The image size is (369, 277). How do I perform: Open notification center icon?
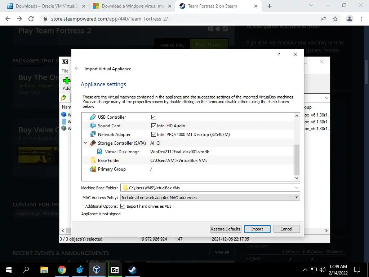(x=357, y=270)
